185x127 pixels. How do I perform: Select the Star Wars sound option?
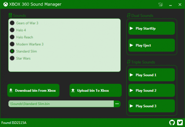[x=12, y=58]
